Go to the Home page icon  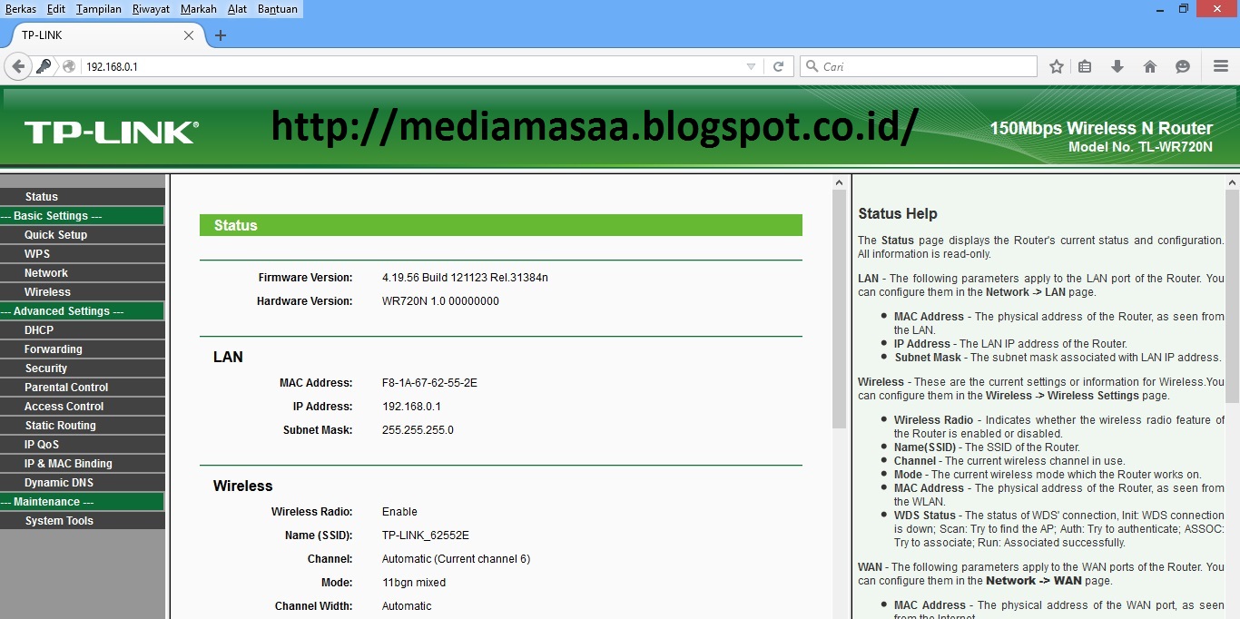(x=1150, y=66)
